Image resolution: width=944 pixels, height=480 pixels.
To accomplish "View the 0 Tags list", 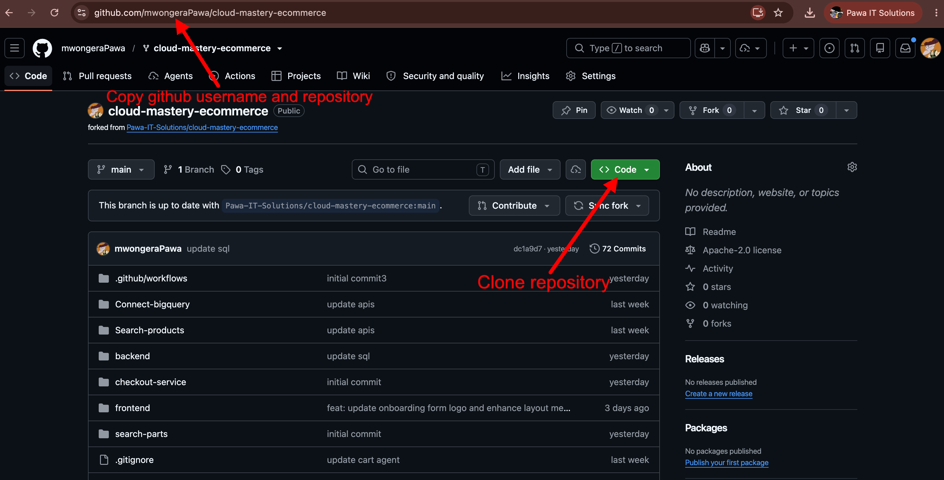I will pos(242,169).
